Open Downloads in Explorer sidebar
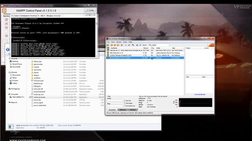 tap(15, 67)
